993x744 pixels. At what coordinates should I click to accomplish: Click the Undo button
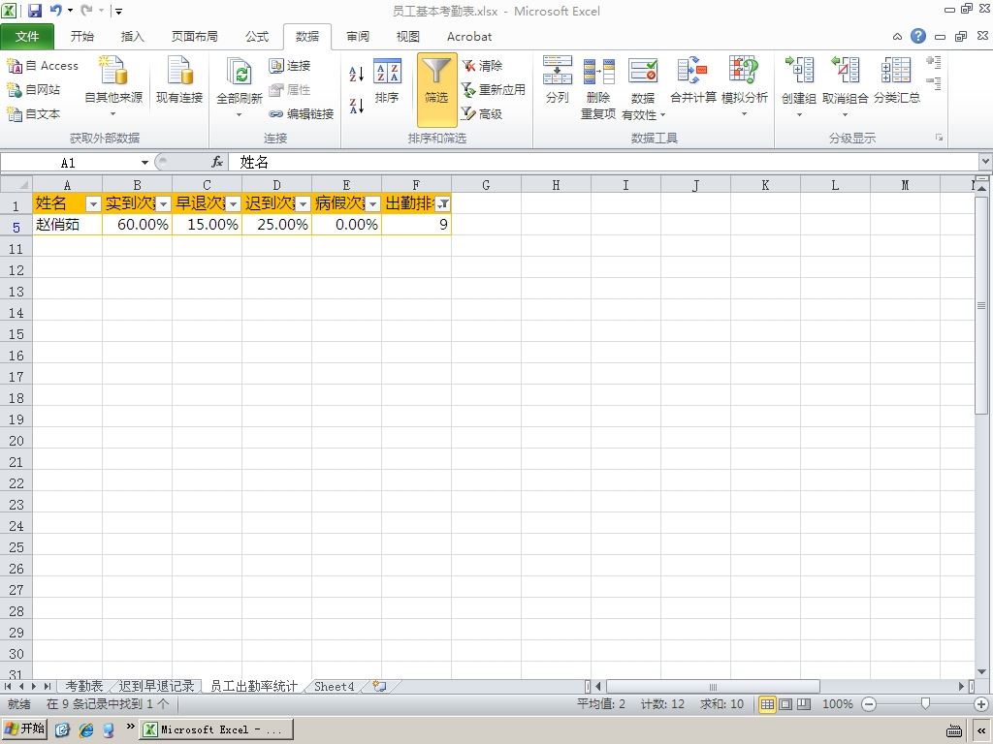[x=55, y=11]
